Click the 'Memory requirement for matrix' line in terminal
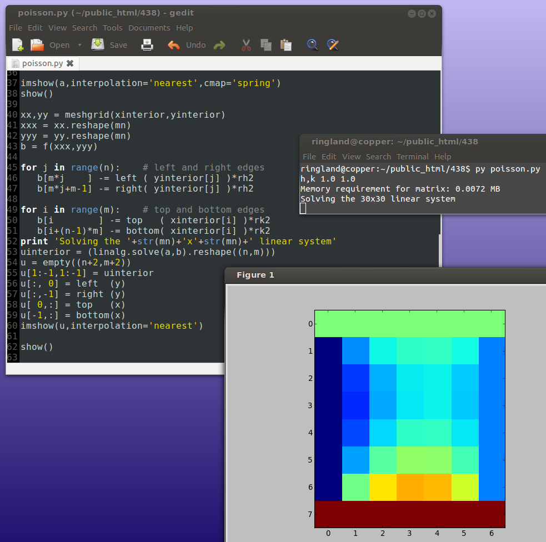The height and width of the screenshot is (542, 546). point(400,189)
